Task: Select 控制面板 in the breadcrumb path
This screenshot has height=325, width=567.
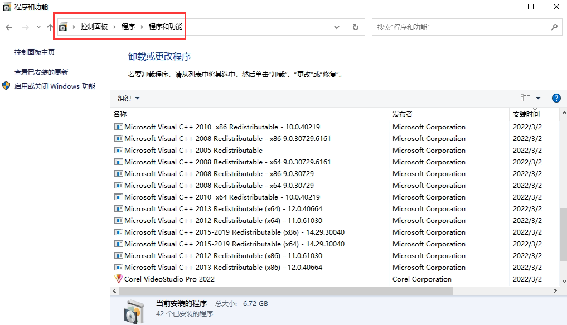Action: pyautogui.click(x=94, y=27)
